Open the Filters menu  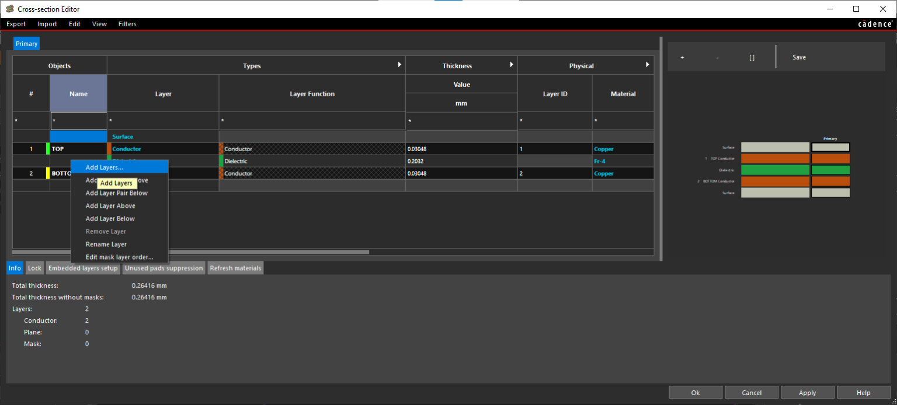[x=127, y=24]
